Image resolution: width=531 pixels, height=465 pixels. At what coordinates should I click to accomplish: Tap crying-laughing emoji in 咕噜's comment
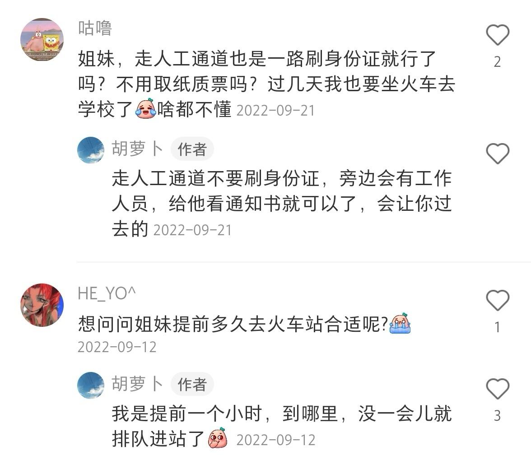[x=145, y=108]
